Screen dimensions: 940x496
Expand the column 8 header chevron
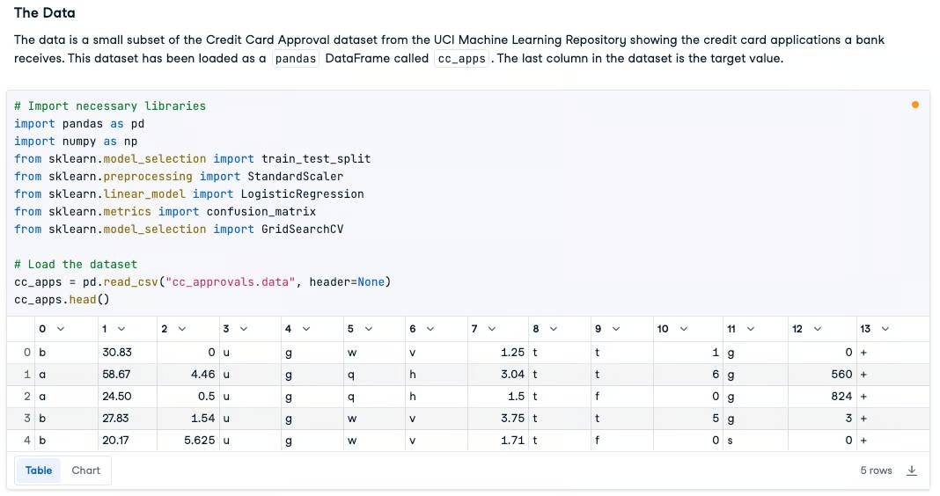tap(553, 329)
